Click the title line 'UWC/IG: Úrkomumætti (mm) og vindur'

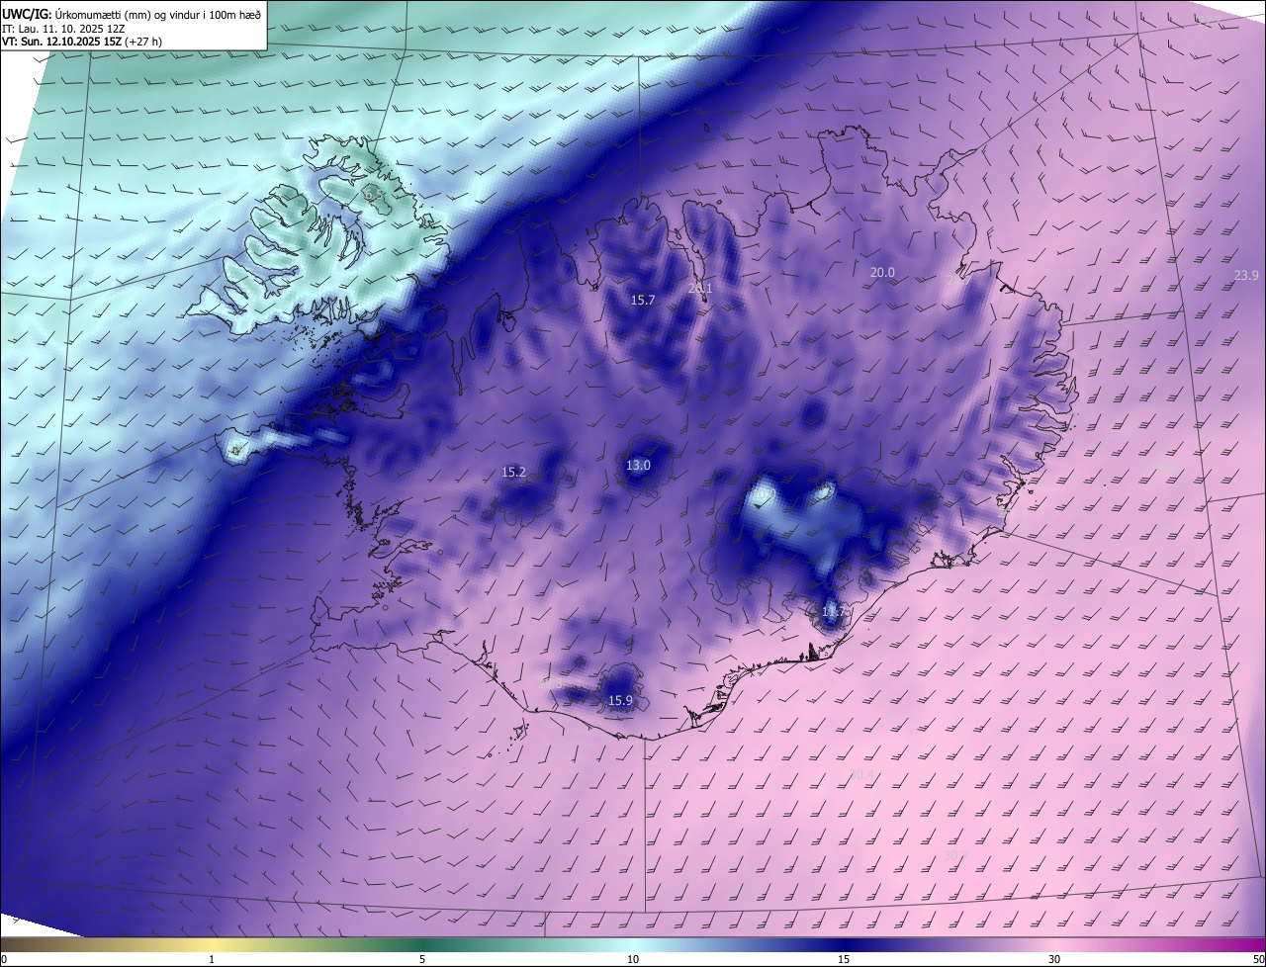coord(133,14)
